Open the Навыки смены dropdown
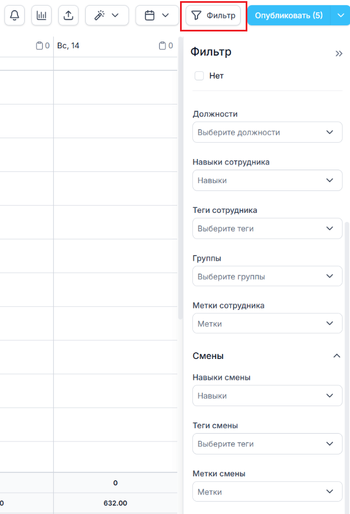The width and height of the screenshot is (350, 514). [267, 395]
